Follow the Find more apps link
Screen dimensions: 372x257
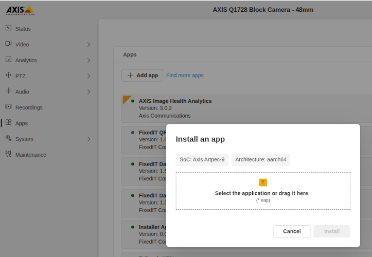(x=185, y=76)
